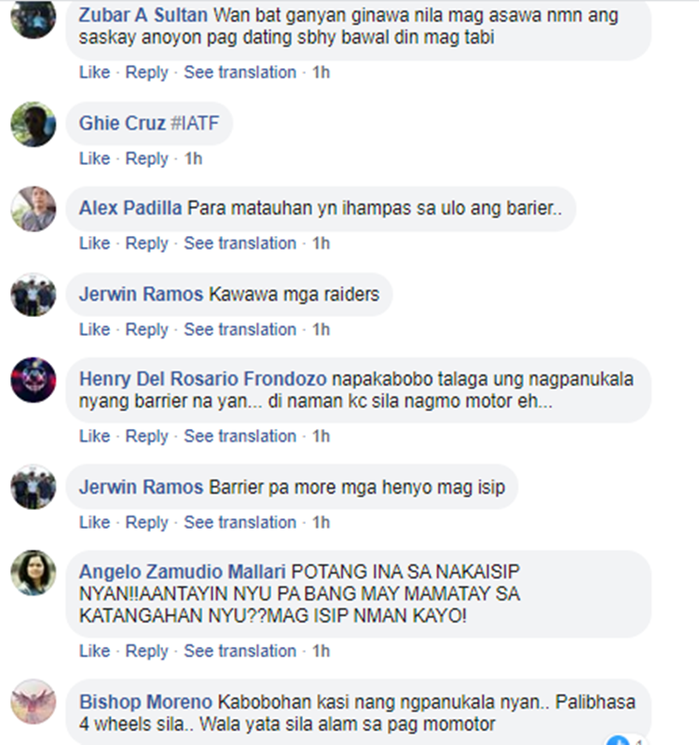The height and width of the screenshot is (745, 699).
Task: Reply to Henry Del Rosario Frondozo's comment
Action: [146, 436]
